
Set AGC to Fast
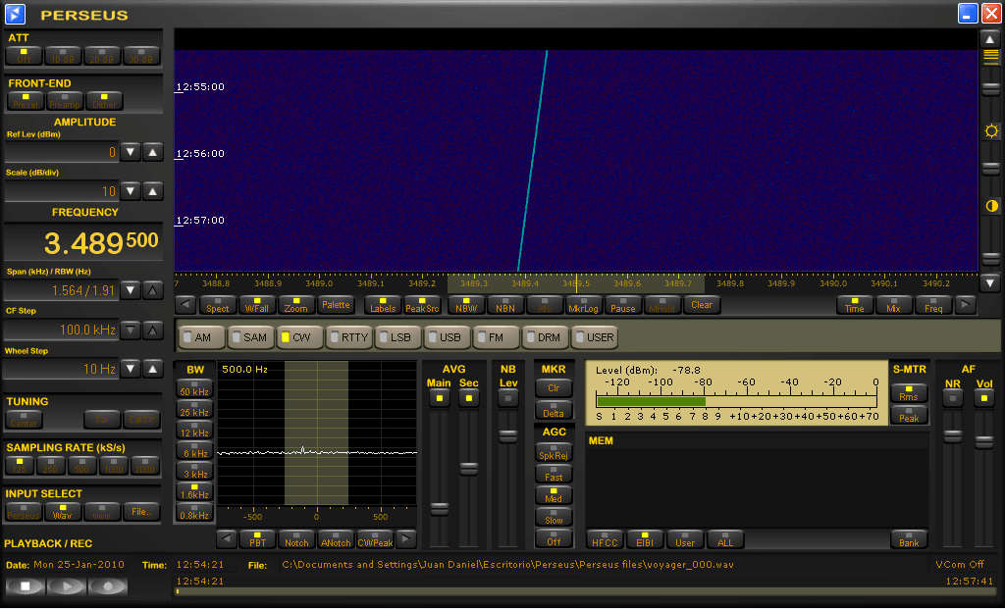[x=554, y=474]
